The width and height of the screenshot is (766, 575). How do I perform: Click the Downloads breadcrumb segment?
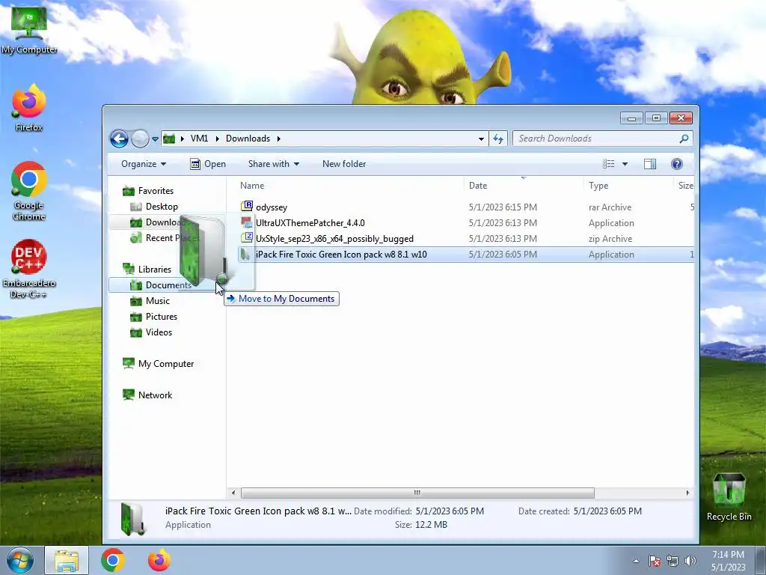(248, 139)
